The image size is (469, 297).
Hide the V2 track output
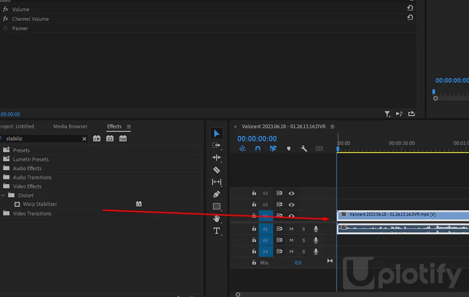tap(291, 205)
